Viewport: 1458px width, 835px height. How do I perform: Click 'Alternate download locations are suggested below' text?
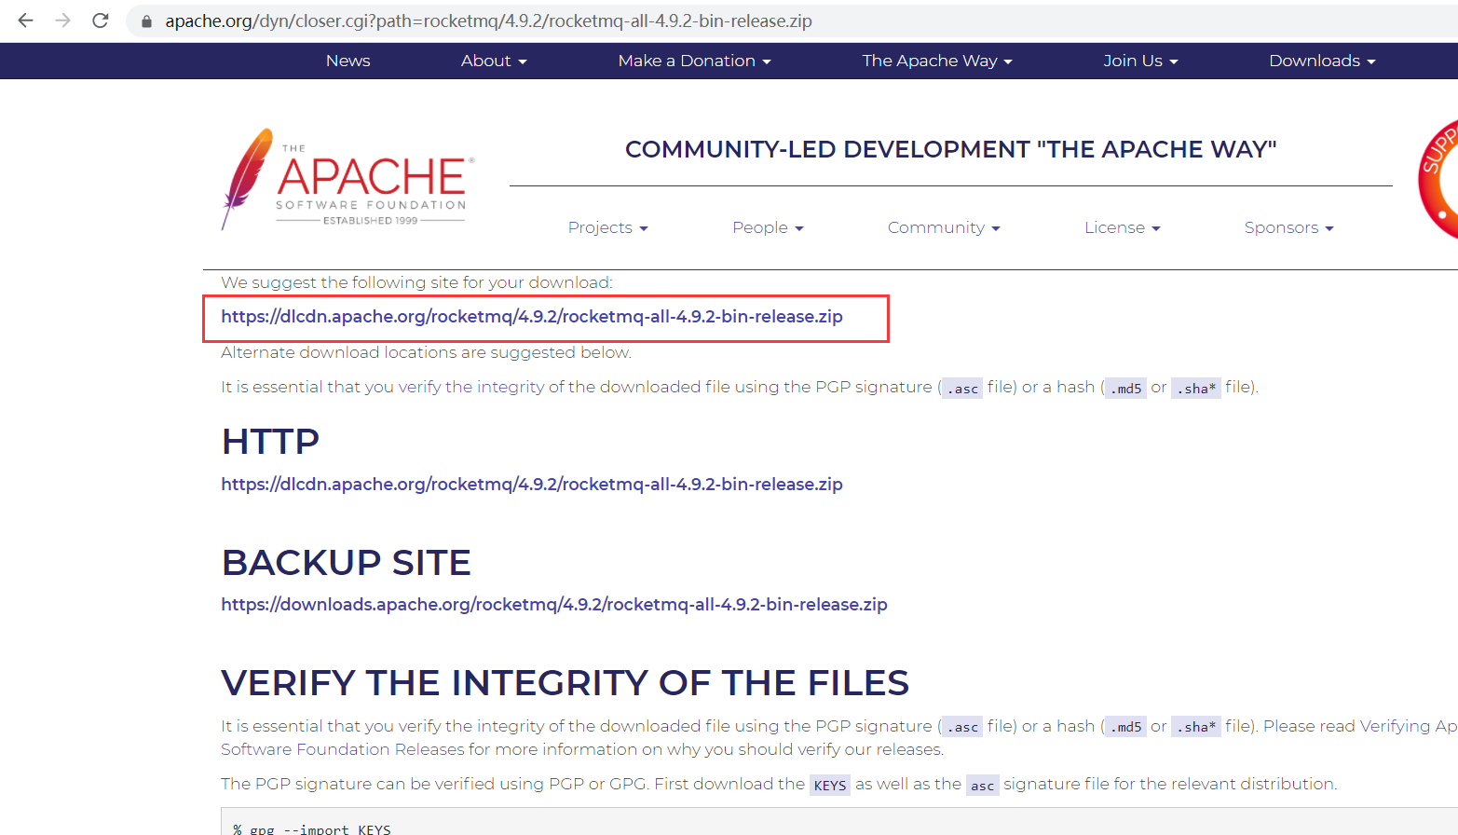tap(427, 352)
